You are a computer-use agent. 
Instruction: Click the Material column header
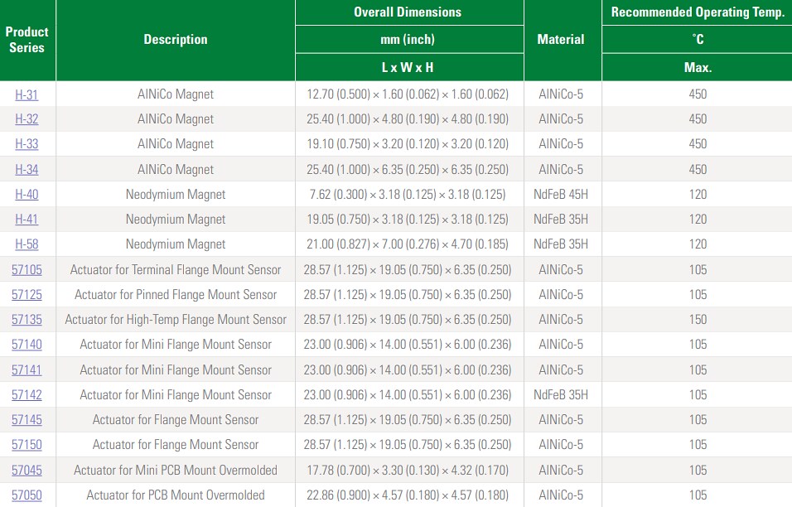562,39
